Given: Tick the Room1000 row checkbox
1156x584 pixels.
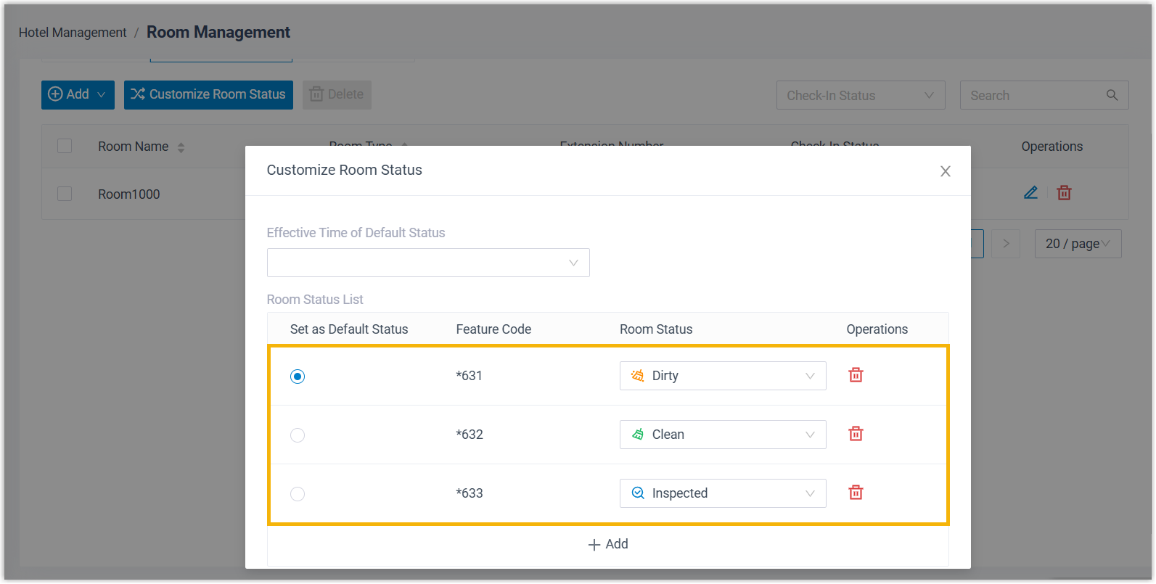Looking at the screenshot, I should click(x=65, y=194).
